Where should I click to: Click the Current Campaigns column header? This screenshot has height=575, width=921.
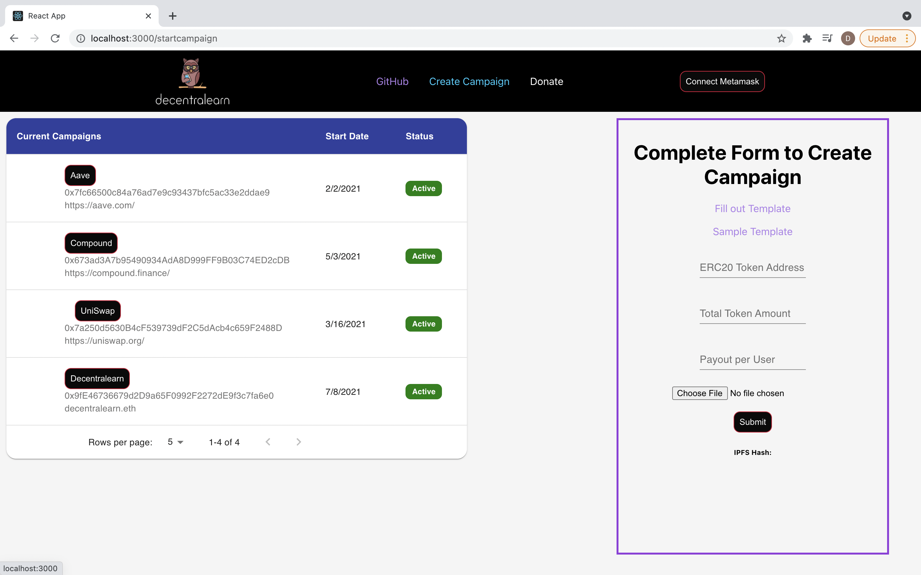pyautogui.click(x=59, y=136)
